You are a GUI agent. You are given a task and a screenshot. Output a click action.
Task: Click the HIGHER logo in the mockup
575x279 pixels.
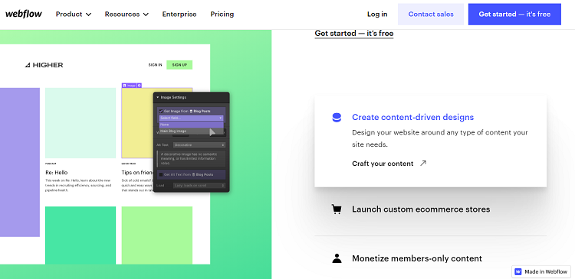click(x=44, y=65)
